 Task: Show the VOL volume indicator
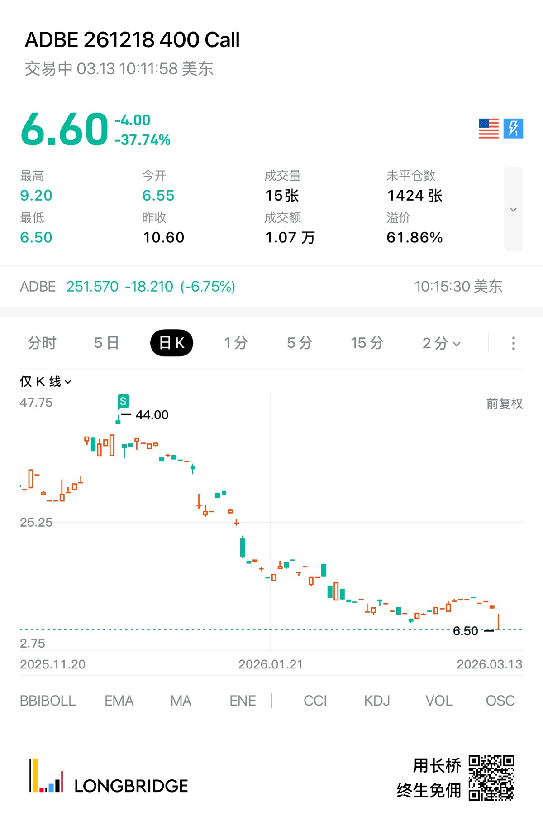click(x=439, y=701)
